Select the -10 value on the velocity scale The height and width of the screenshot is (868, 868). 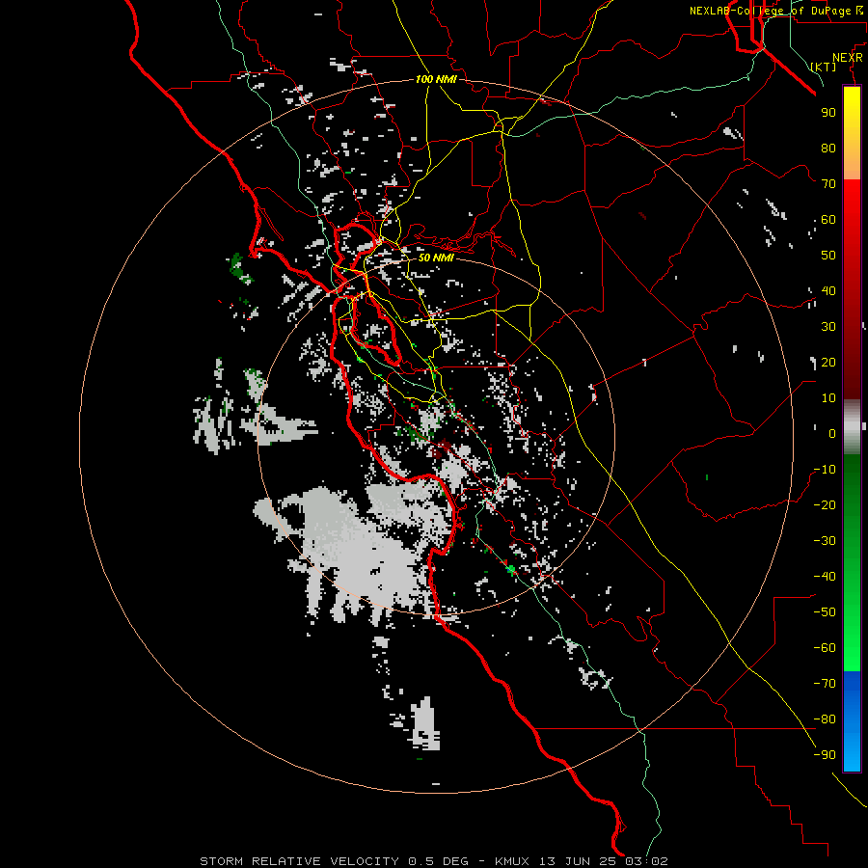coord(825,470)
